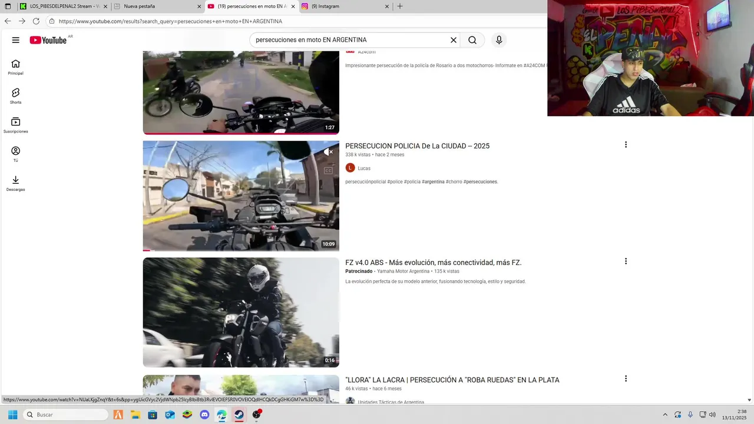754x424 pixels.
Task: Open Suscripciones in the sidebar
Action: pos(16,125)
